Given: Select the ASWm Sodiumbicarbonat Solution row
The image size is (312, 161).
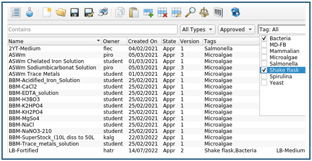Looking at the screenshot, I should click(x=133, y=67).
